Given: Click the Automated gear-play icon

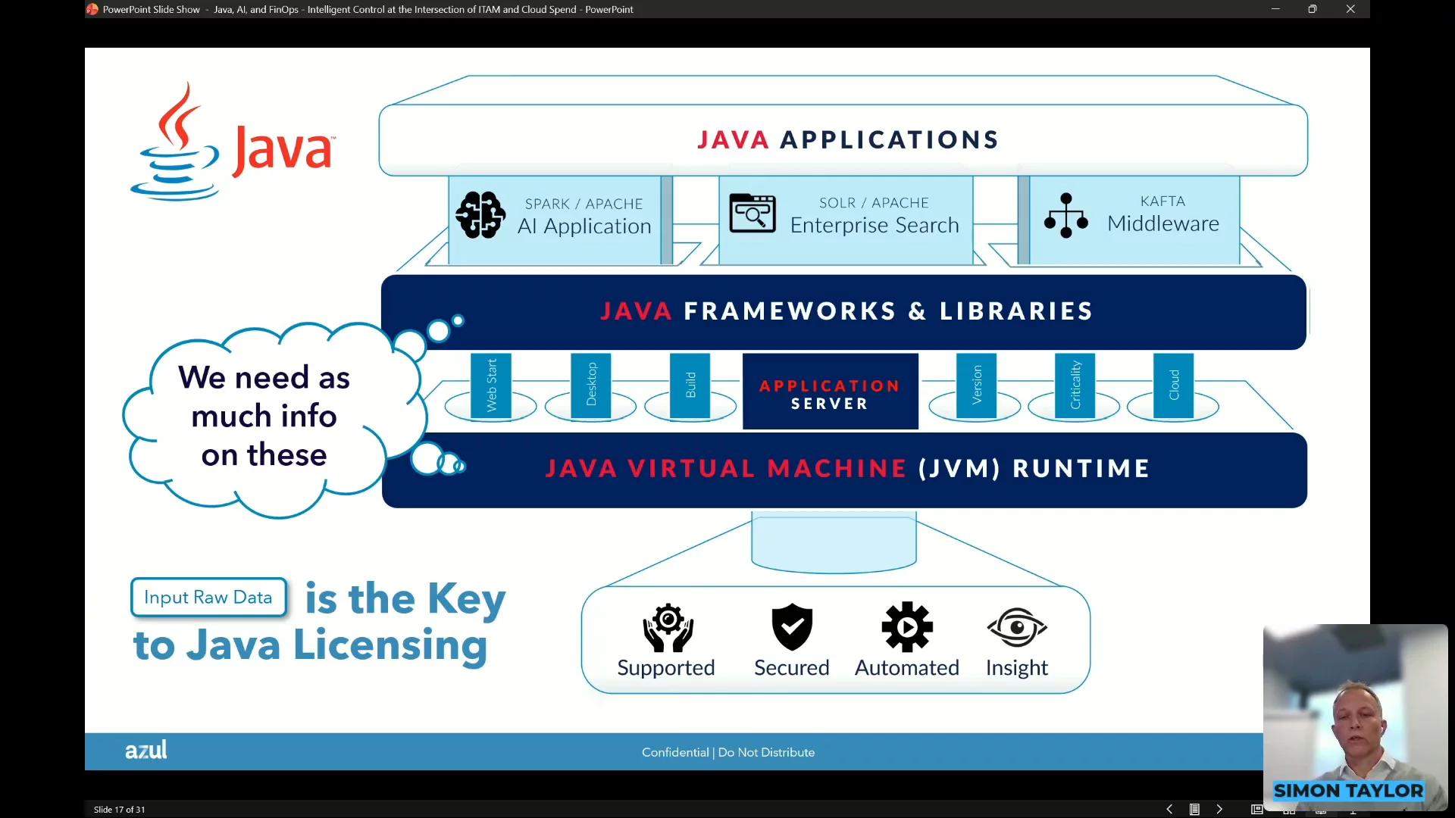Looking at the screenshot, I should pos(907,627).
